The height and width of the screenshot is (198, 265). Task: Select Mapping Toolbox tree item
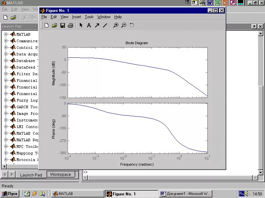(27, 153)
